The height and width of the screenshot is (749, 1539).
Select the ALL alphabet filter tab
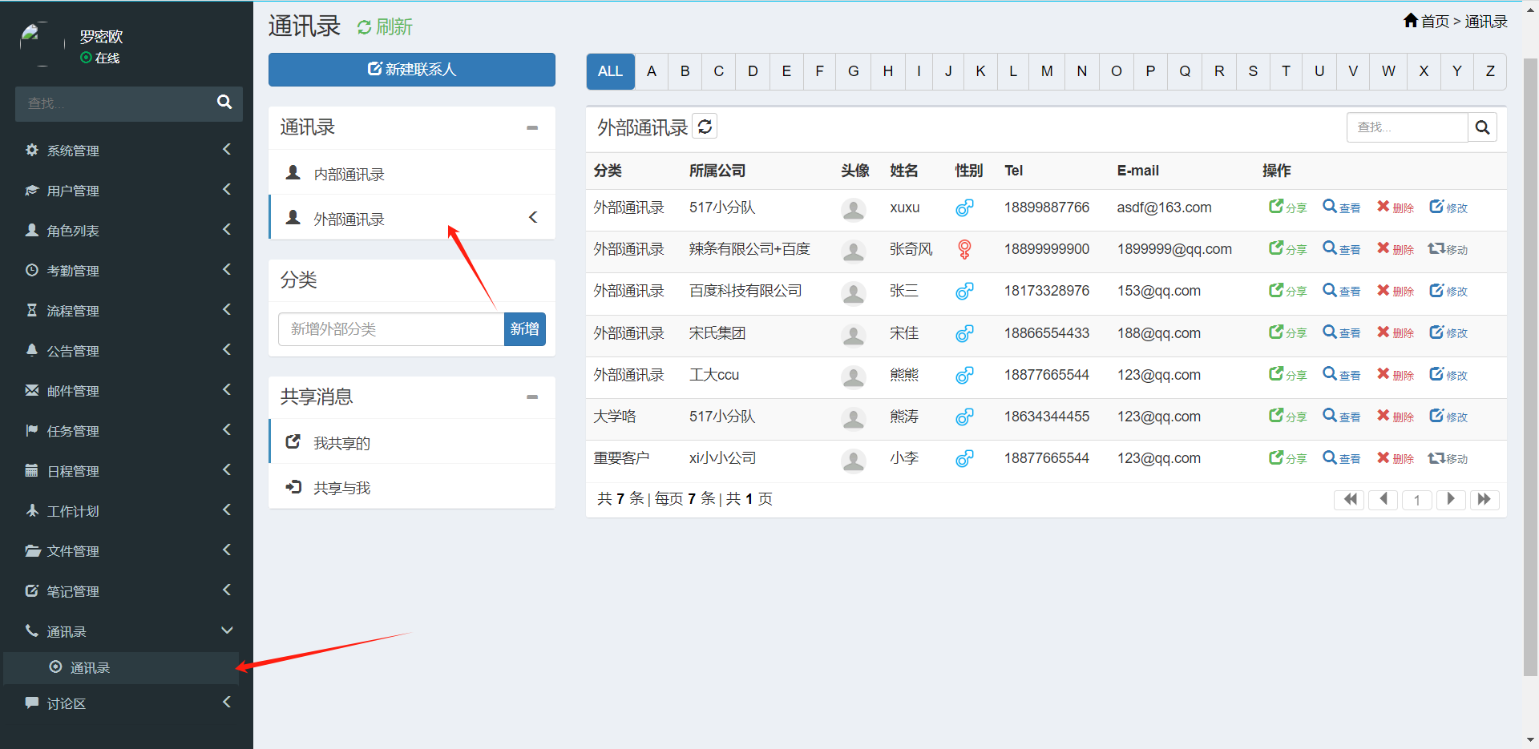coord(610,71)
